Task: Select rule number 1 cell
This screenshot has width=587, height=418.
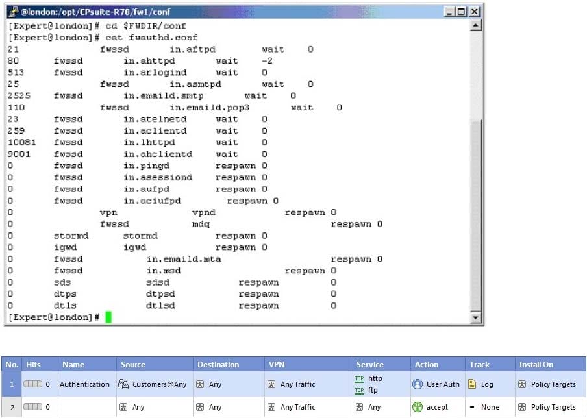Action: pyautogui.click(x=12, y=384)
